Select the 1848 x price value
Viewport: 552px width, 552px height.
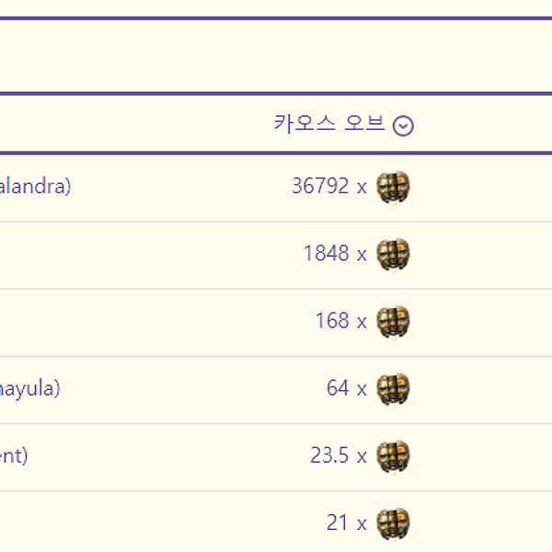pos(334,254)
